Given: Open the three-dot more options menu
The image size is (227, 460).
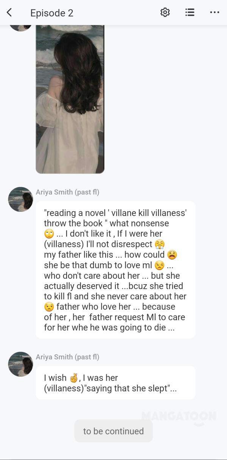Looking at the screenshot, I should [215, 13].
